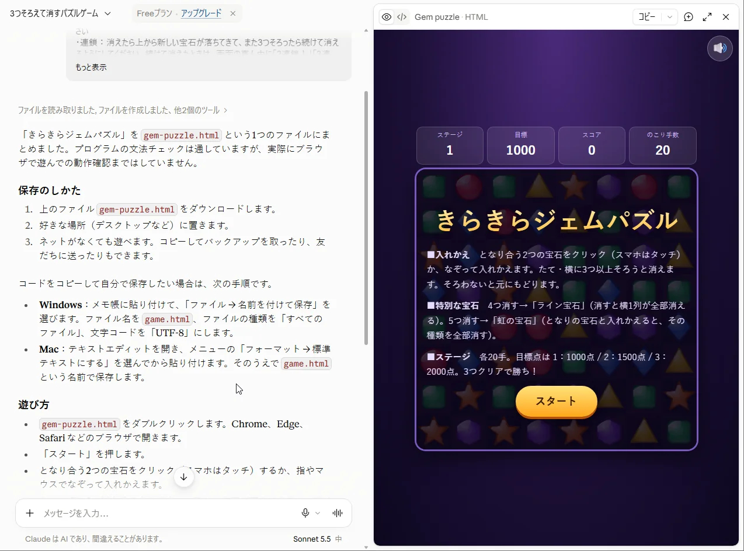Image resolution: width=744 pixels, height=551 pixels.
Task: Open the Sonnet 5.5 model selector
Action: [318, 539]
